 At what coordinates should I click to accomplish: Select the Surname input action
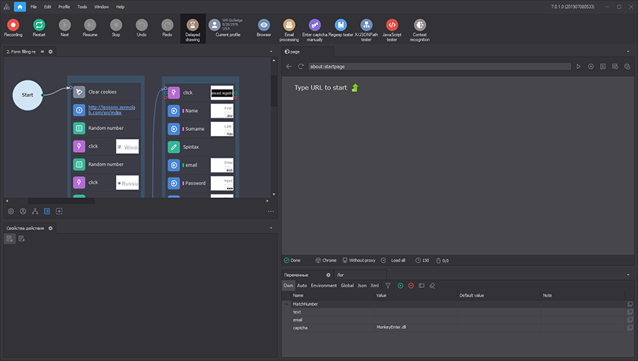pyautogui.click(x=201, y=129)
